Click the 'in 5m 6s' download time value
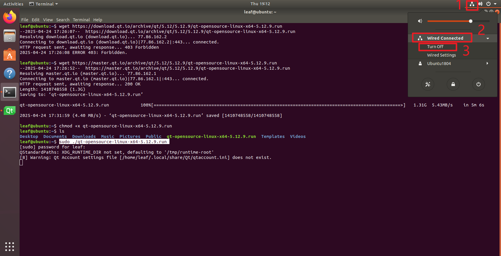The image size is (501, 256). 474,105
